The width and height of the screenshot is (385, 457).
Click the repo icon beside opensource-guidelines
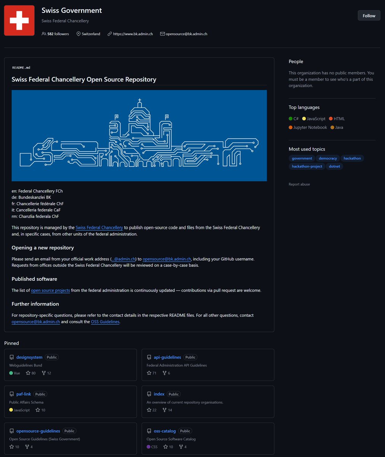click(12, 431)
